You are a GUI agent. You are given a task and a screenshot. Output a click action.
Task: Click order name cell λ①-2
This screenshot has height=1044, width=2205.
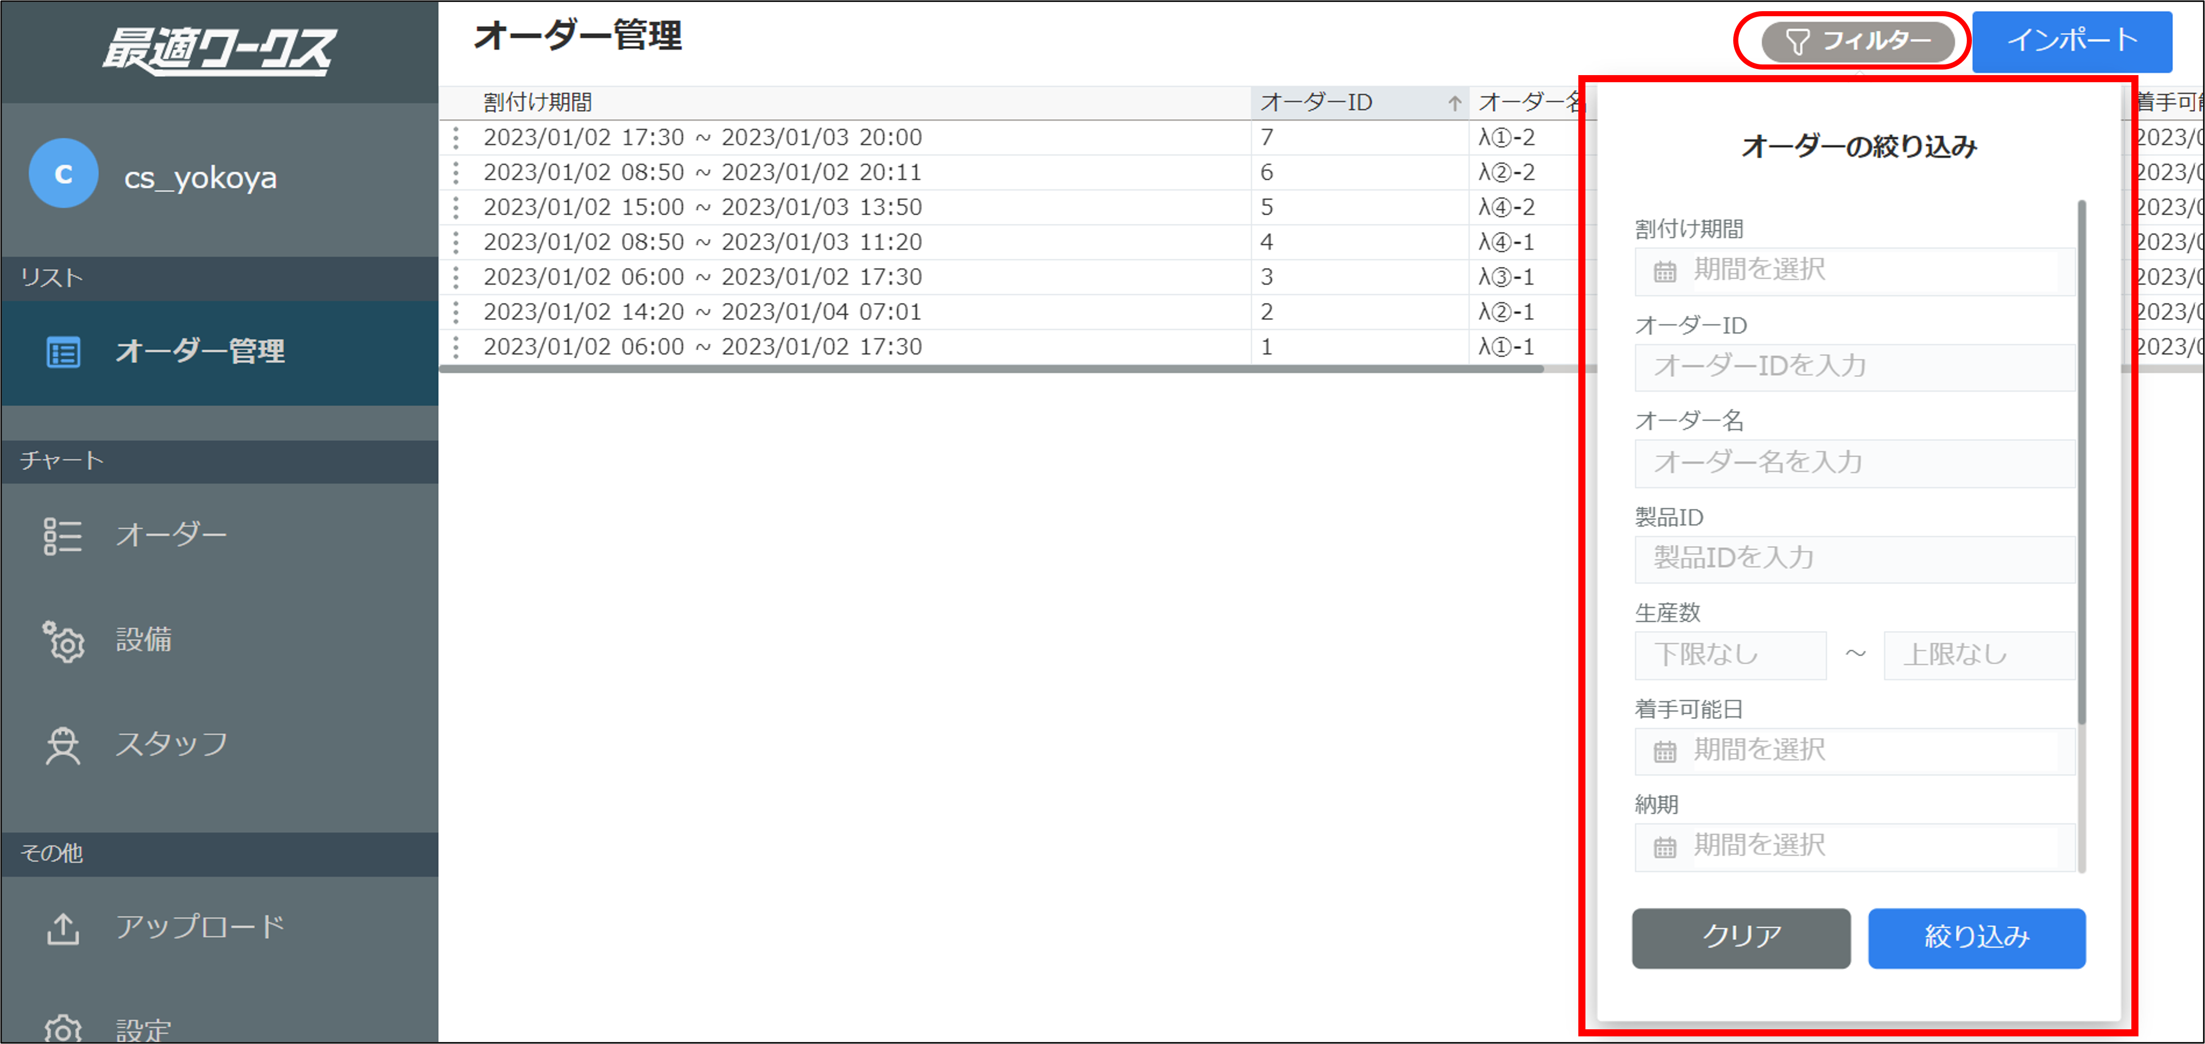click(1507, 138)
